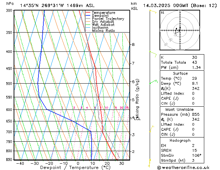This screenshot has width=220, height=170.
Task: Click the '500' pressure axis label
Action: coord(9,84)
